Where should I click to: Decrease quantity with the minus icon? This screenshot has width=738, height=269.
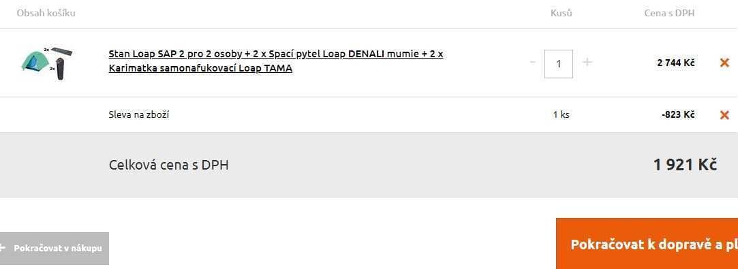(x=532, y=62)
